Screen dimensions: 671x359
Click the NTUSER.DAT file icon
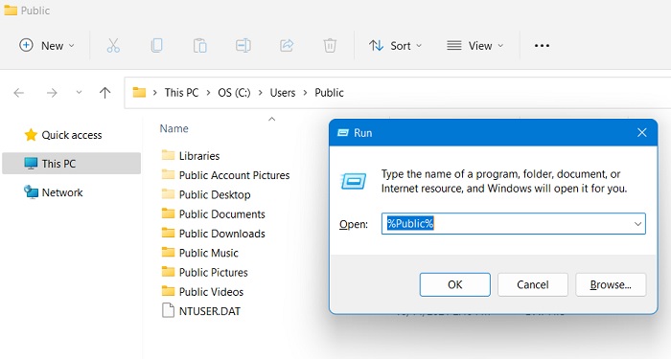(168, 311)
